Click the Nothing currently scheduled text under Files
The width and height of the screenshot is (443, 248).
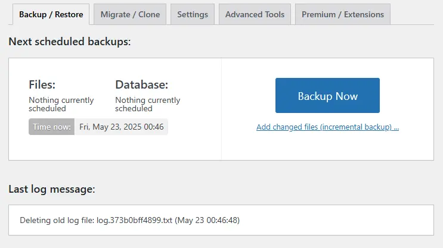pyautogui.click(x=61, y=104)
